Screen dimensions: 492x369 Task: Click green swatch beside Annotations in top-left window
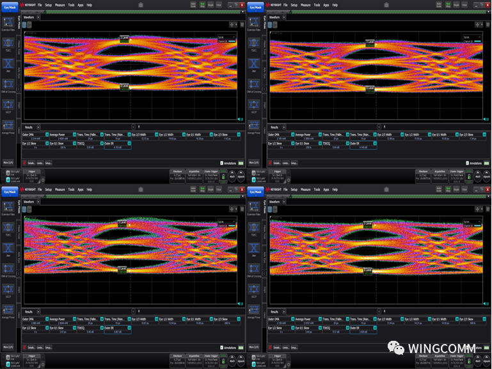tap(241, 163)
